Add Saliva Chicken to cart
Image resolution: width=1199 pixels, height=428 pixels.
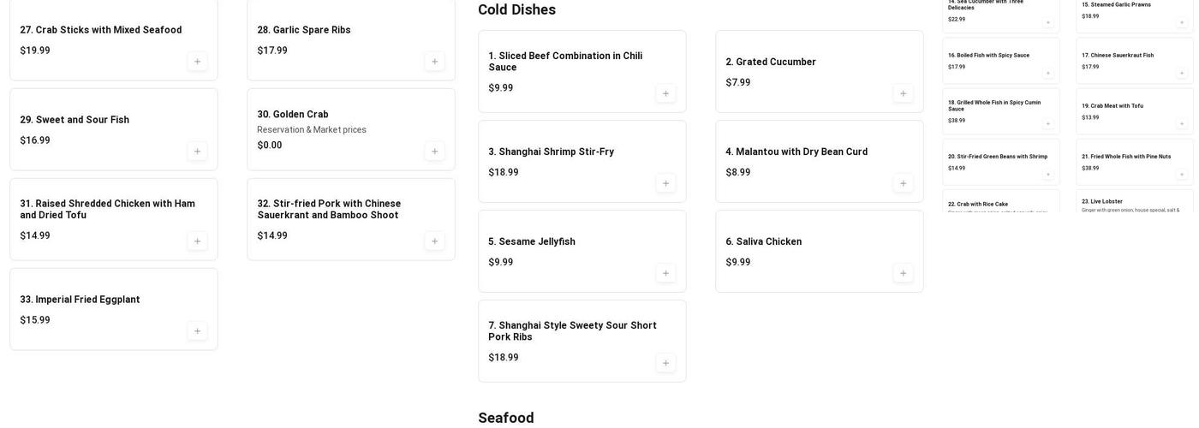click(903, 273)
